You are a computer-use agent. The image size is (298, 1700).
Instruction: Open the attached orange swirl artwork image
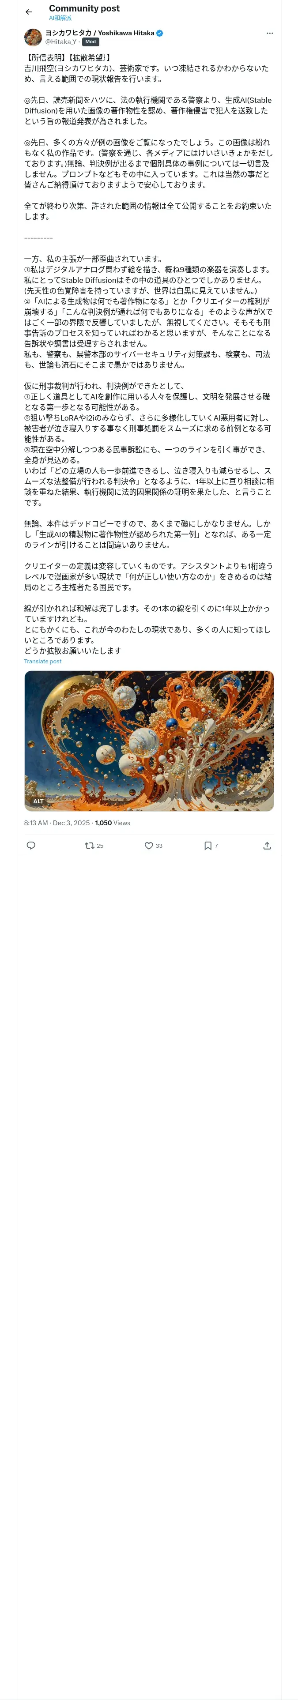pos(149,741)
